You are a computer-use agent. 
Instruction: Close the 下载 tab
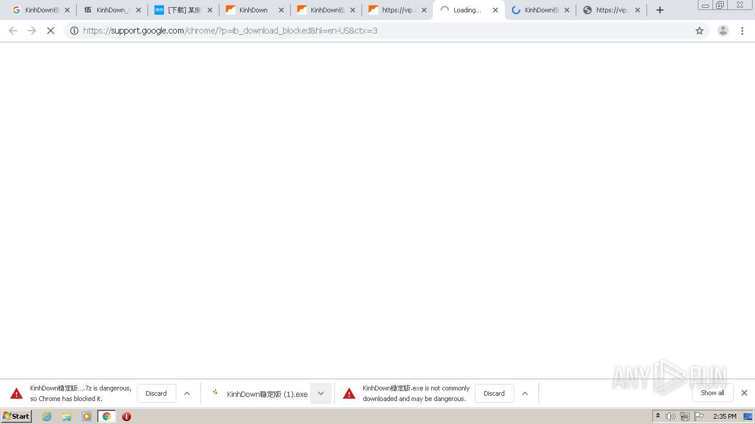210,10
